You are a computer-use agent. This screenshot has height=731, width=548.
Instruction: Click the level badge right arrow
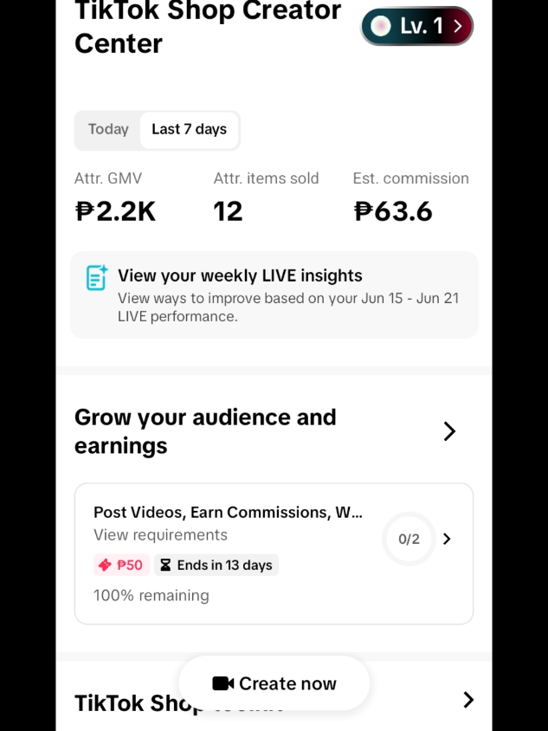tap(458, 26)
